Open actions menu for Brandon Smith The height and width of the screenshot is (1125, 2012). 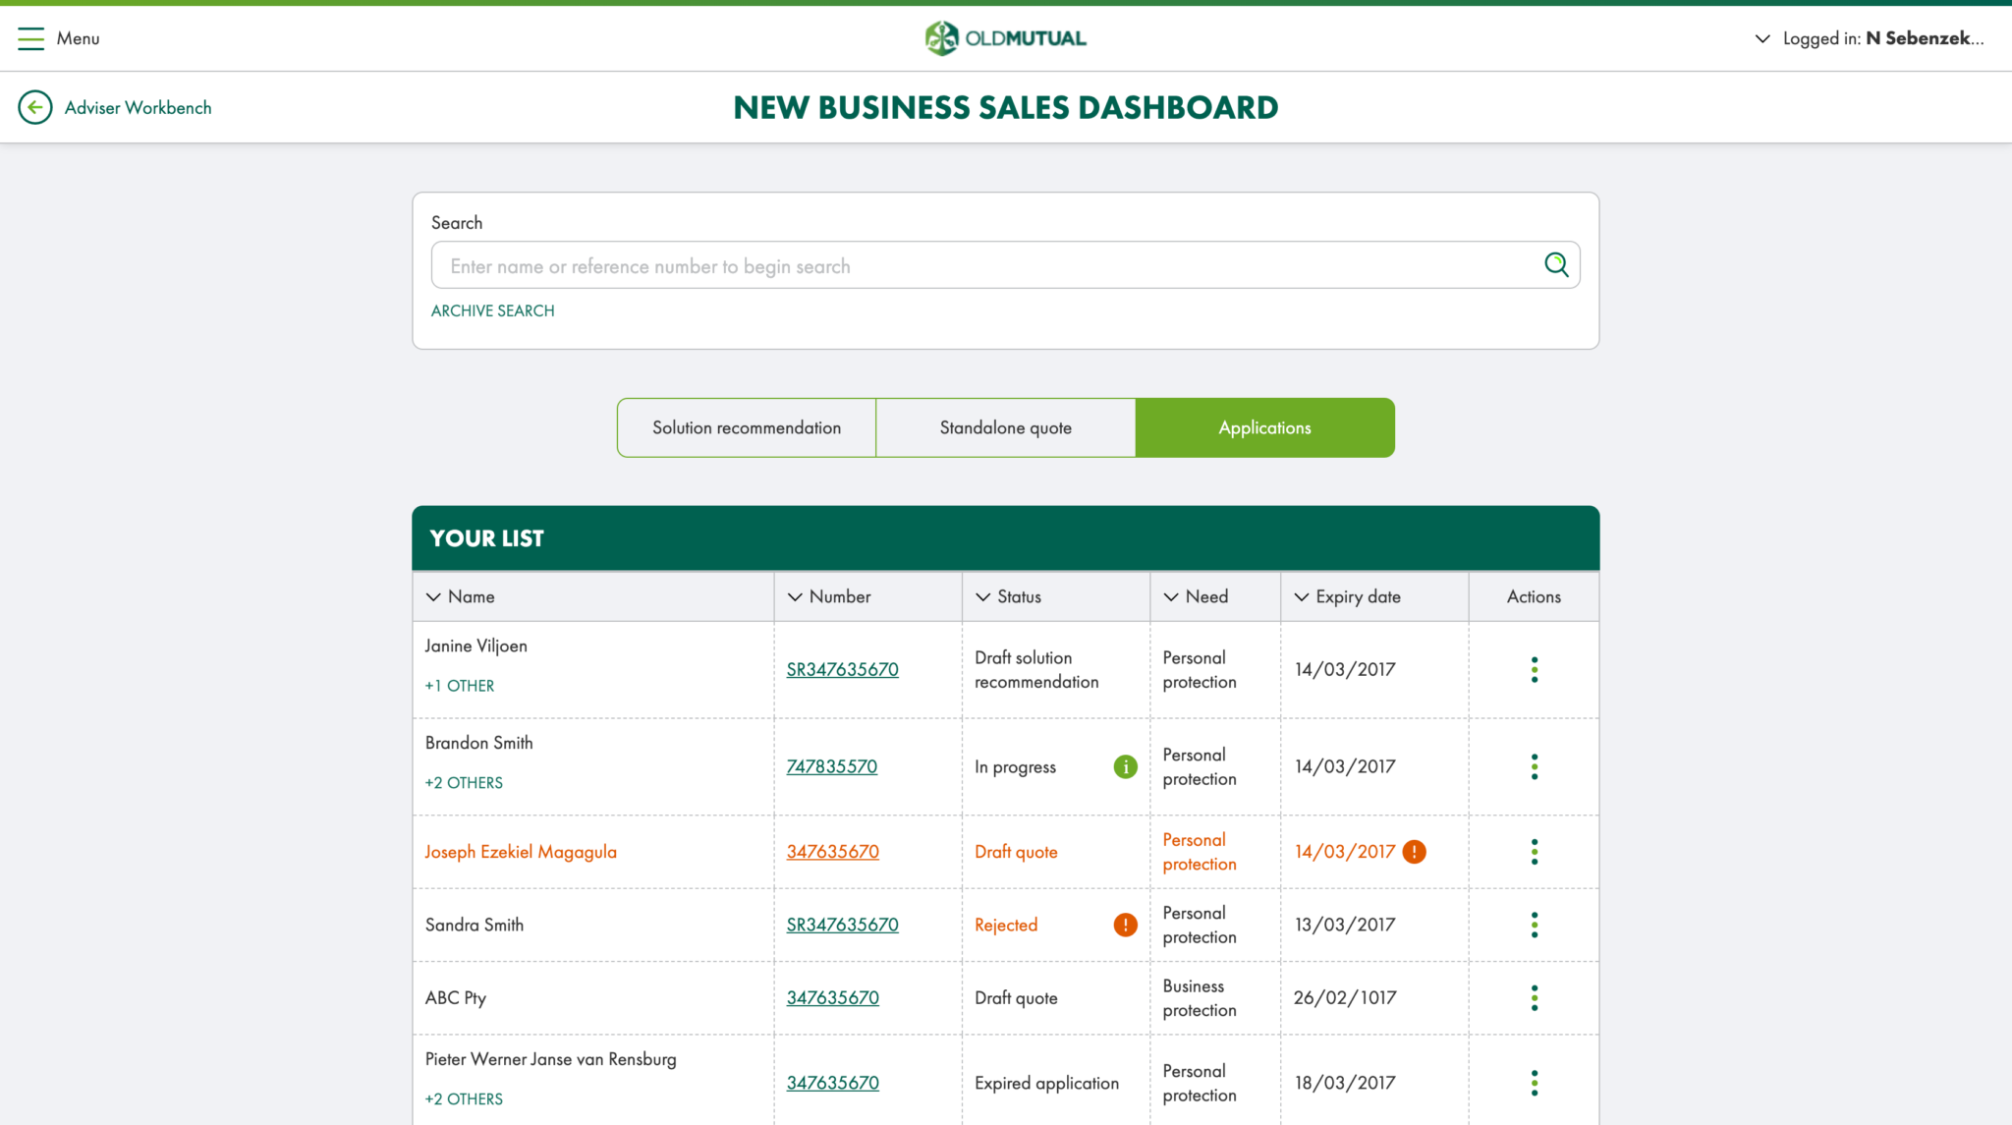tap(1534, 766)
